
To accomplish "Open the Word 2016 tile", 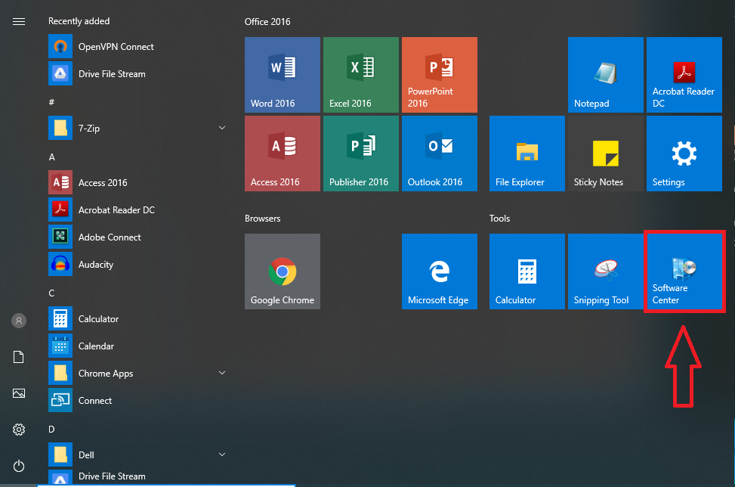I will click(283, 74).
